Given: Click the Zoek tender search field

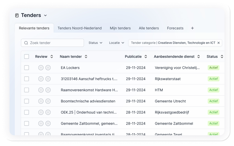Looking at the screenshot, I should pyautogui.click(x=53, y=43).
